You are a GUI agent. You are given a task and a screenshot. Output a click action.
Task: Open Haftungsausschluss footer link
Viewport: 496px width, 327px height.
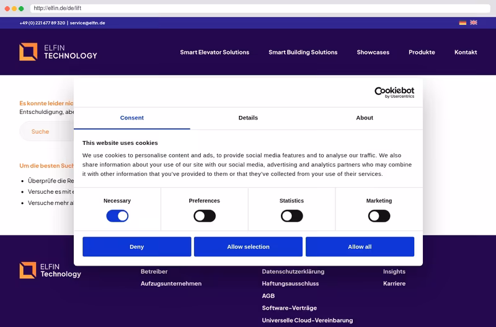click(x=290, y=284)
